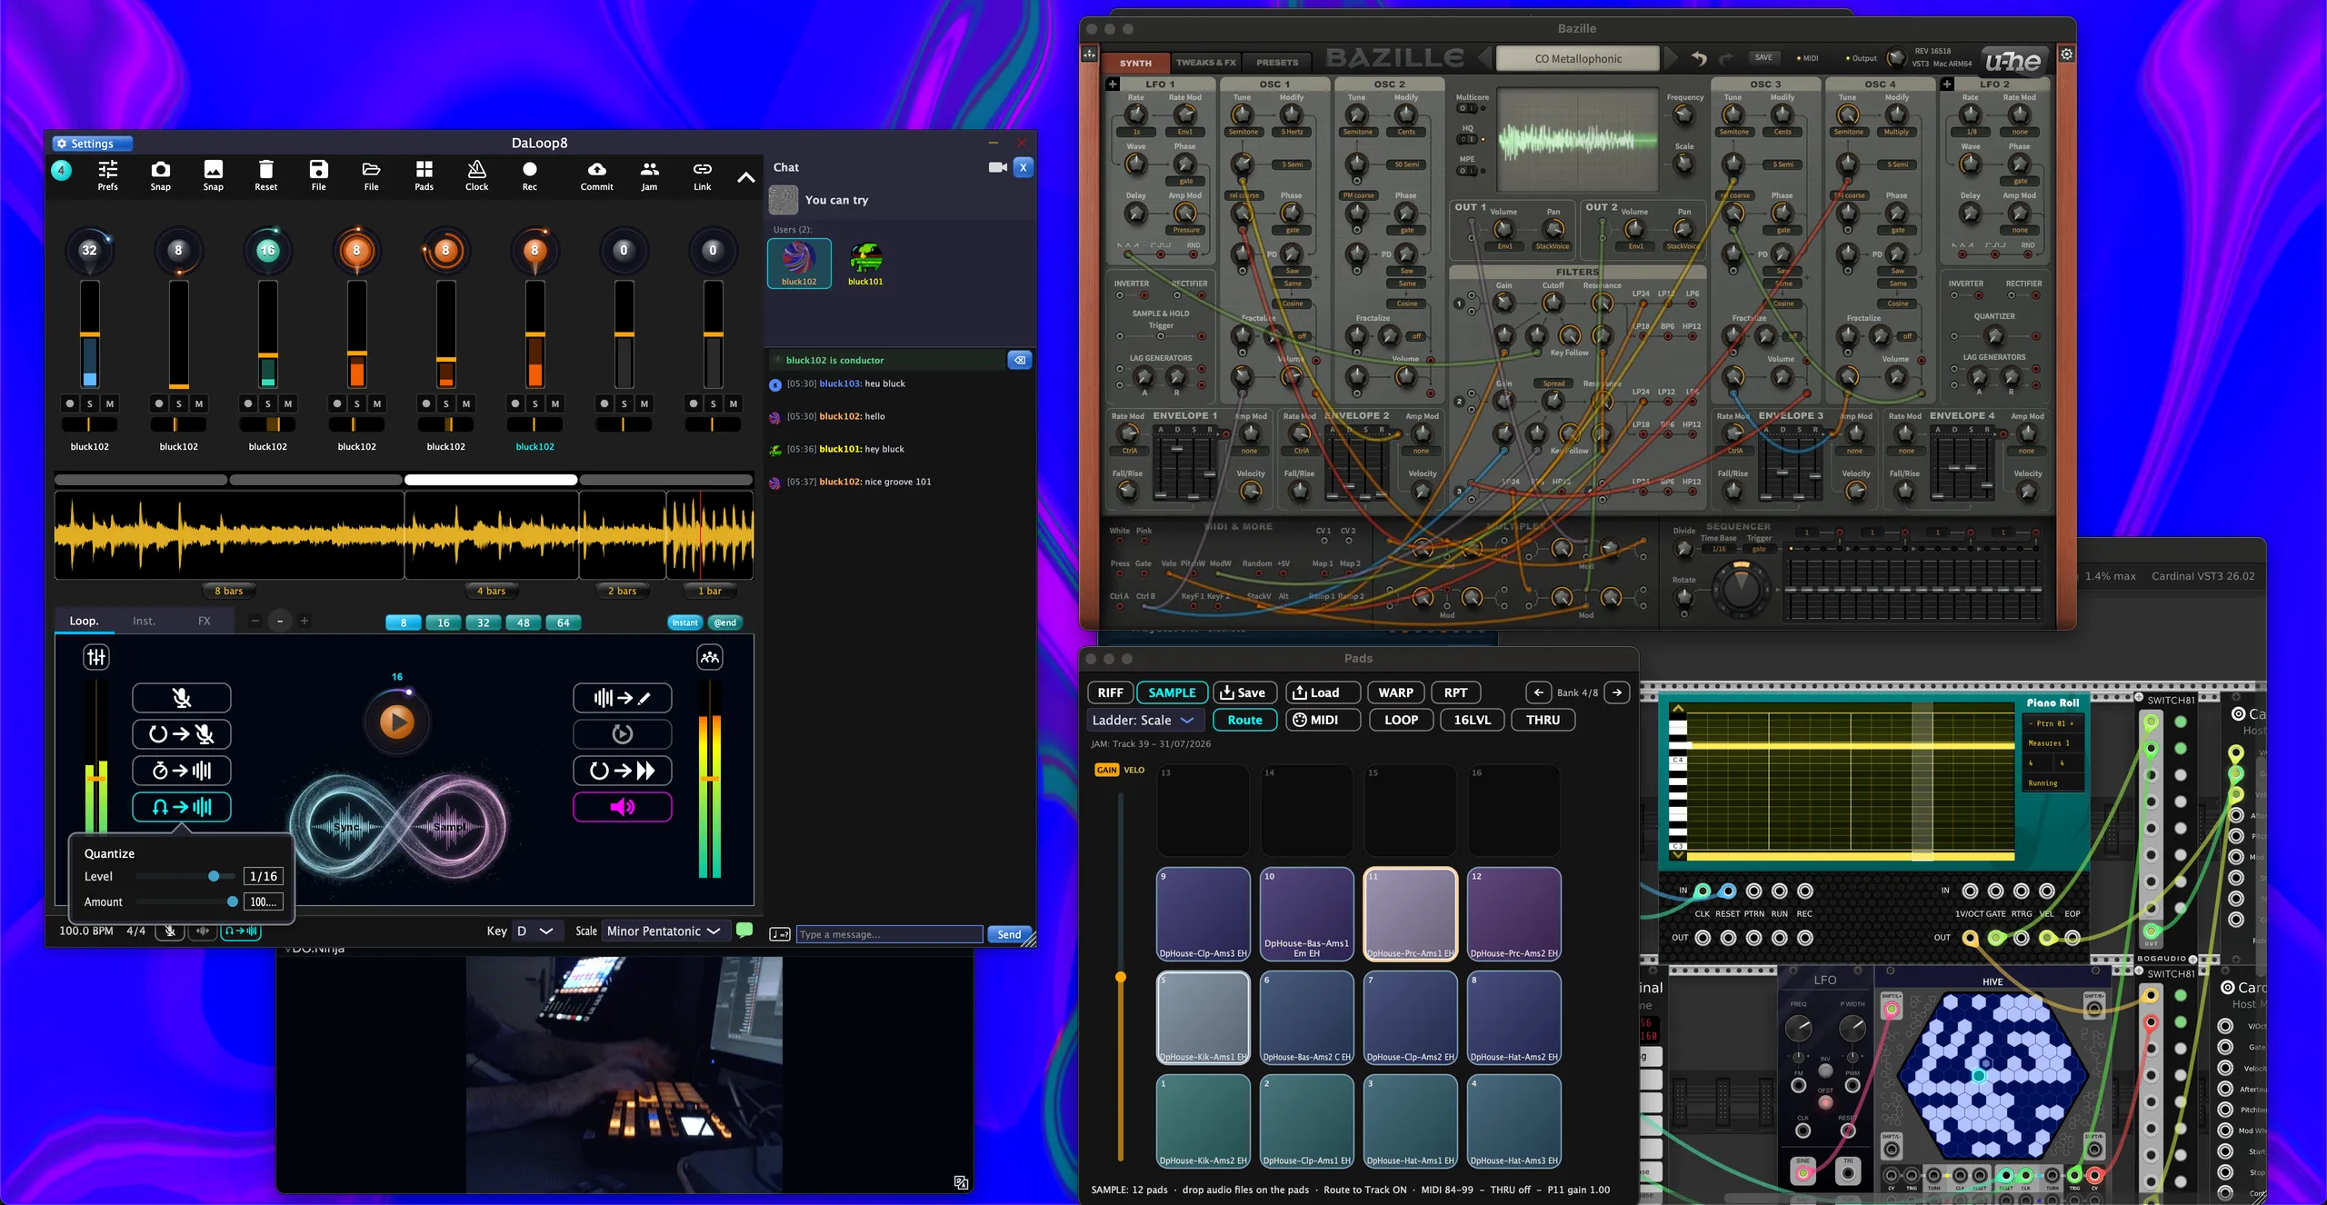Click the Instant mode button

685,622
